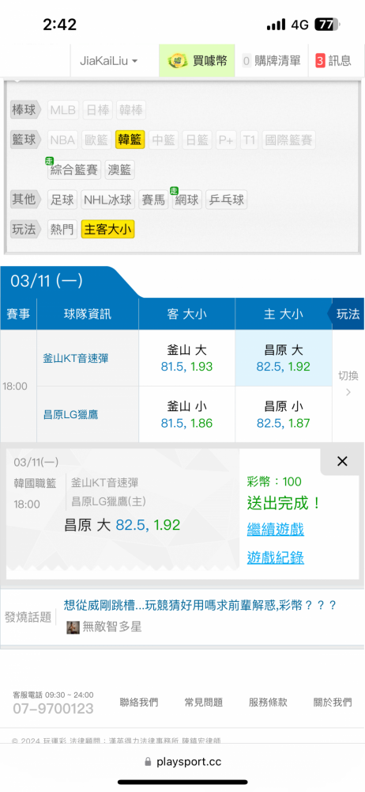Tap the 無敵智多星 user avatar

73,627
